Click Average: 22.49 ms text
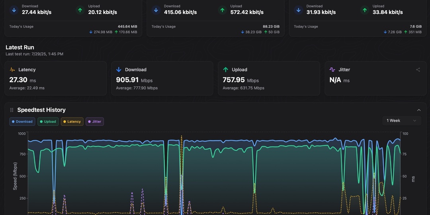The width and height of the screenshot is (430, 215). pyautogui.click(x=27, y=88)
